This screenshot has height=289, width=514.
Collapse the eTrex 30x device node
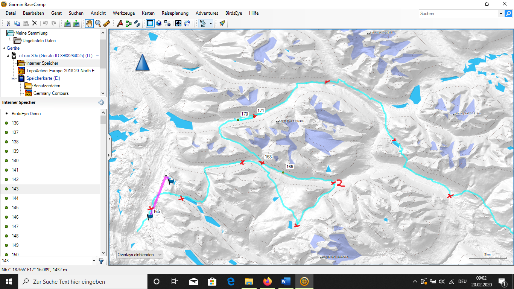[9, 56]
